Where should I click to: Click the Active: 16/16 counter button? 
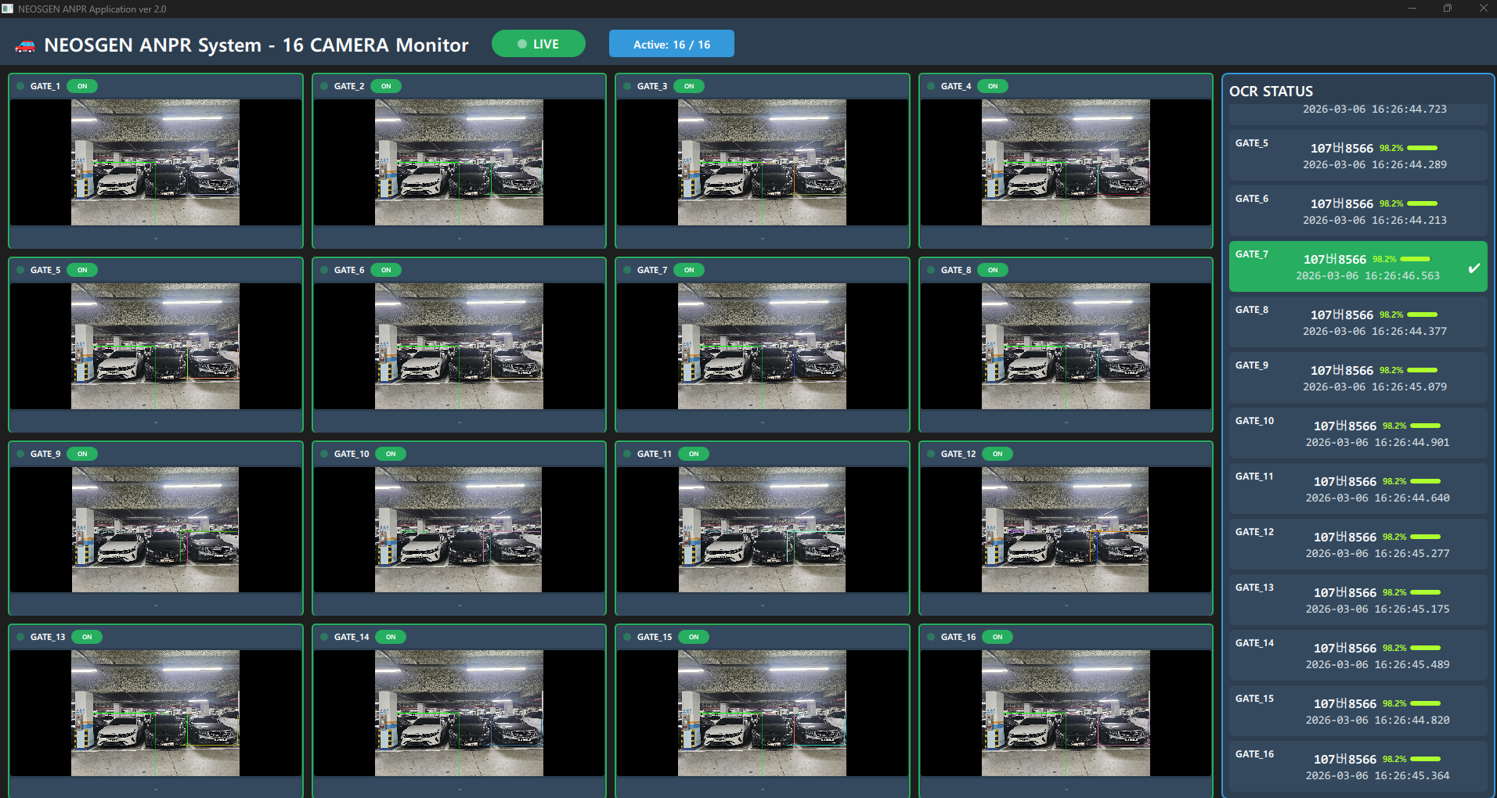click(671, 44)
